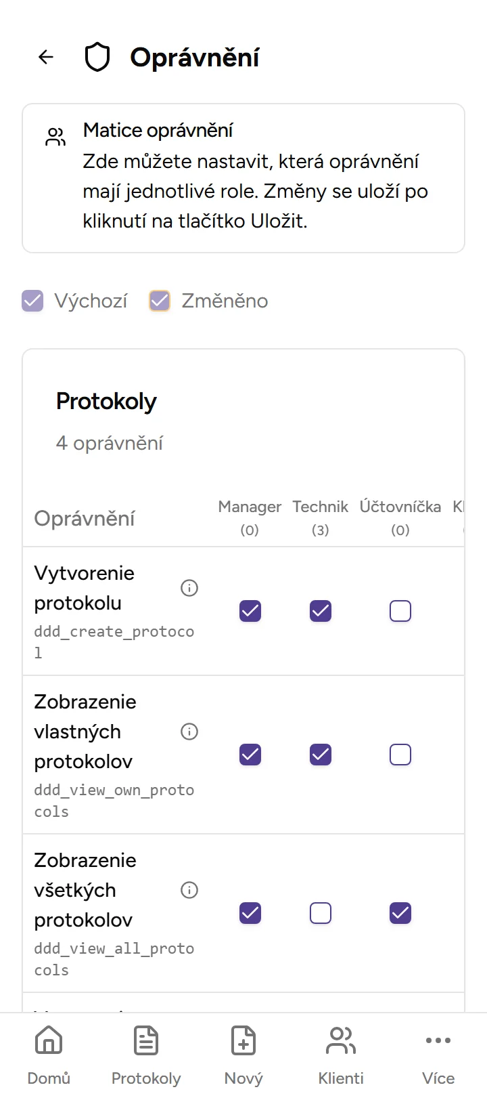487x1100 pixels.
Task: Check Technik for Zobrazenie všetkých protokolov
Action: click(x=320, y=913)
